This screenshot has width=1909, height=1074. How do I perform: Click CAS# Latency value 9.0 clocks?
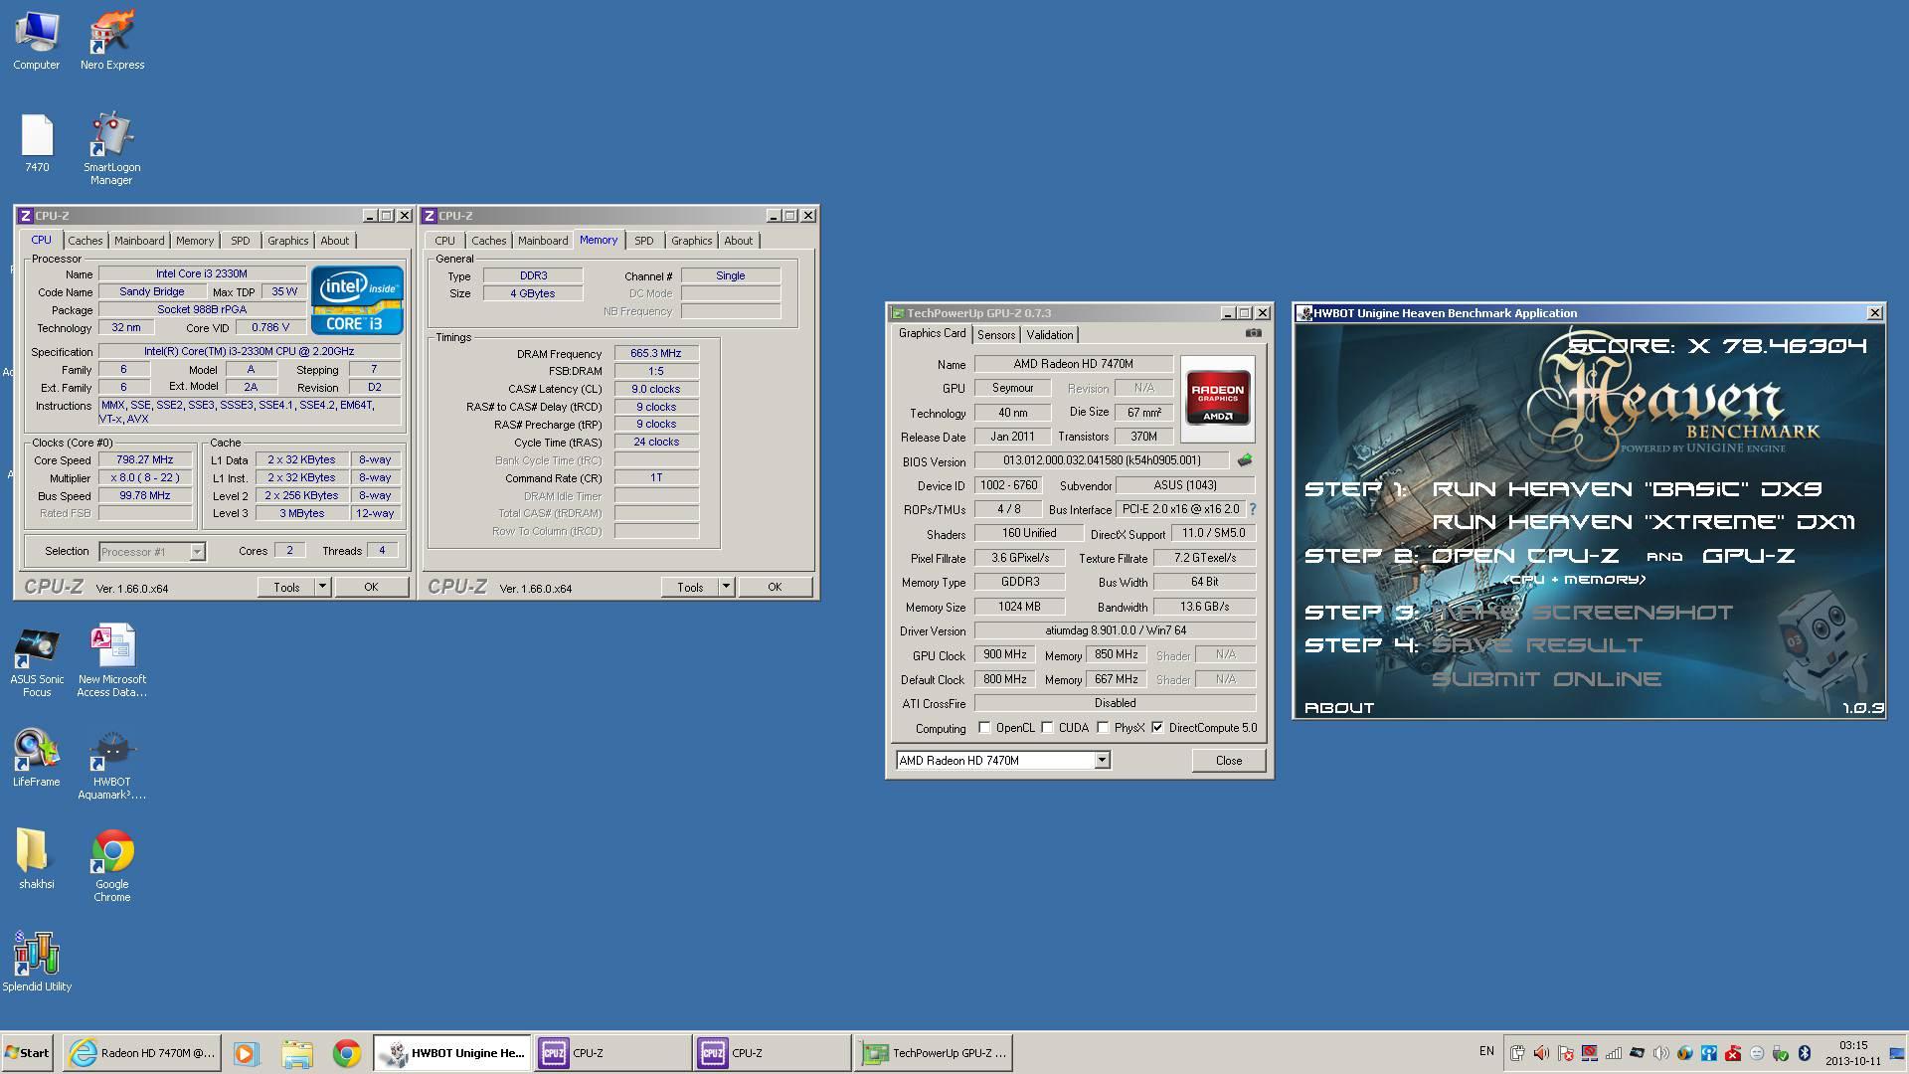point(656,389)
